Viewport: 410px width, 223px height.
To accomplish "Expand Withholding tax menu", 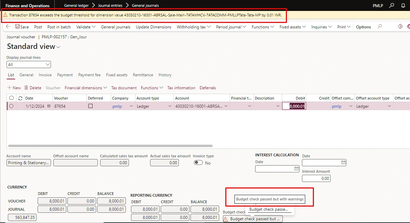I will [x=194, y=27].
